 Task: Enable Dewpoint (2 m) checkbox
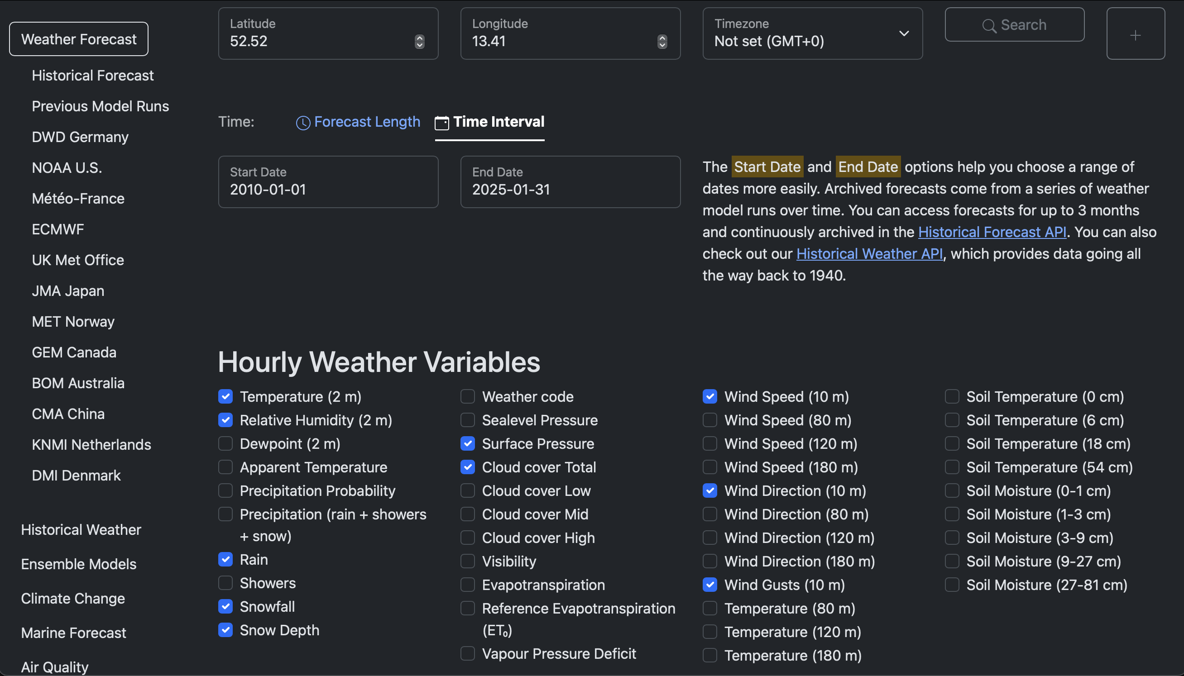(x=225, y=443)
